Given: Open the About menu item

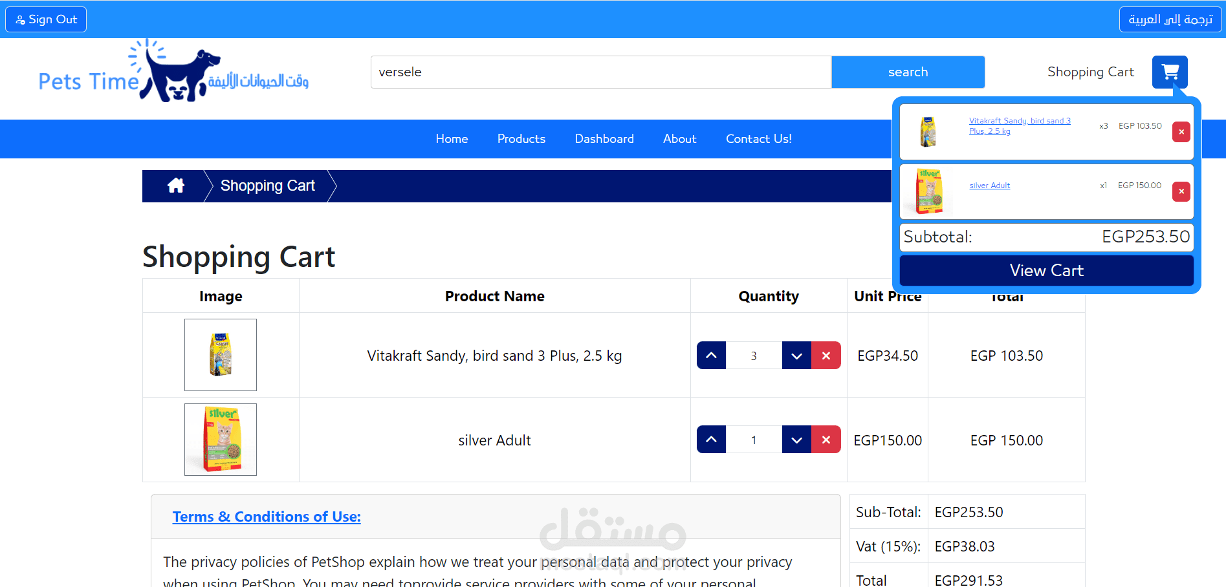Looking at the screenshot, I should coord(679,139).
